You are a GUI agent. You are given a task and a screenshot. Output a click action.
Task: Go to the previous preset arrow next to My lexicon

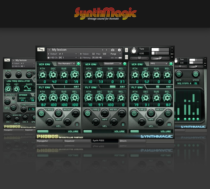103,50
